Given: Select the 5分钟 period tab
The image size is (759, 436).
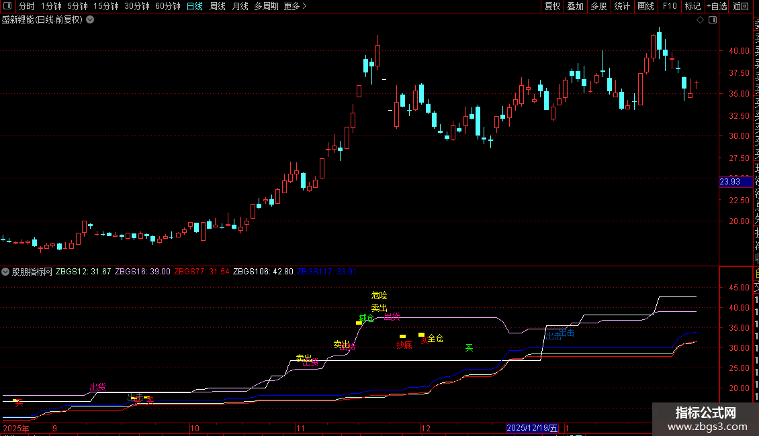Looking at the screenshot, I should (x=77, y=6).
